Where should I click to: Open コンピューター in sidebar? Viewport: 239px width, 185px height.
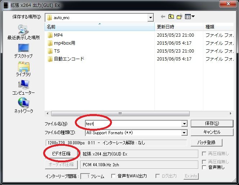point(23,87)
